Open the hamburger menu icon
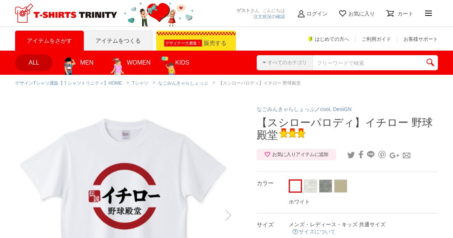Screen dimensions: 453x238 (428, 13)
